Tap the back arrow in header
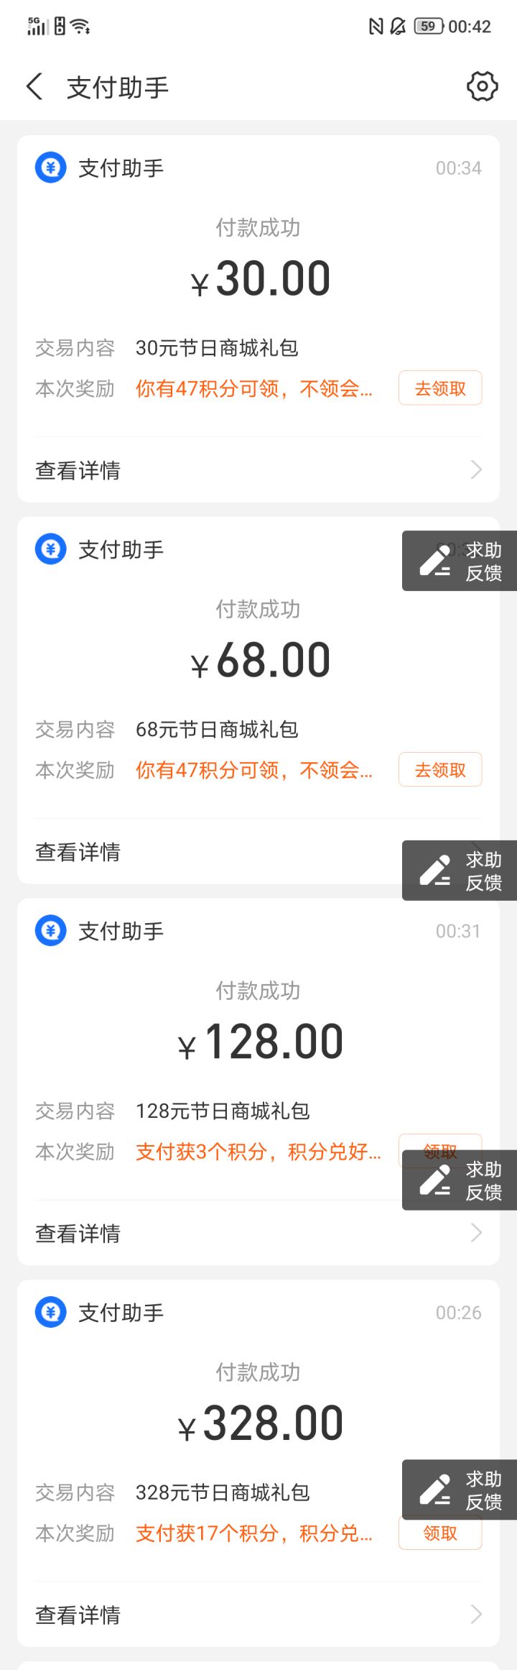 [x=34, y=87]
